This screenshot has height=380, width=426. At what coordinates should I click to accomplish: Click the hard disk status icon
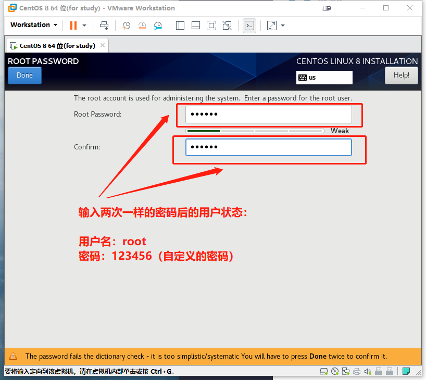point(323,371)
